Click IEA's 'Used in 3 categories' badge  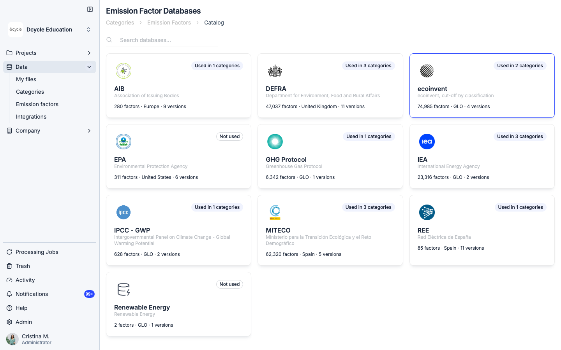tap(520, 136)
